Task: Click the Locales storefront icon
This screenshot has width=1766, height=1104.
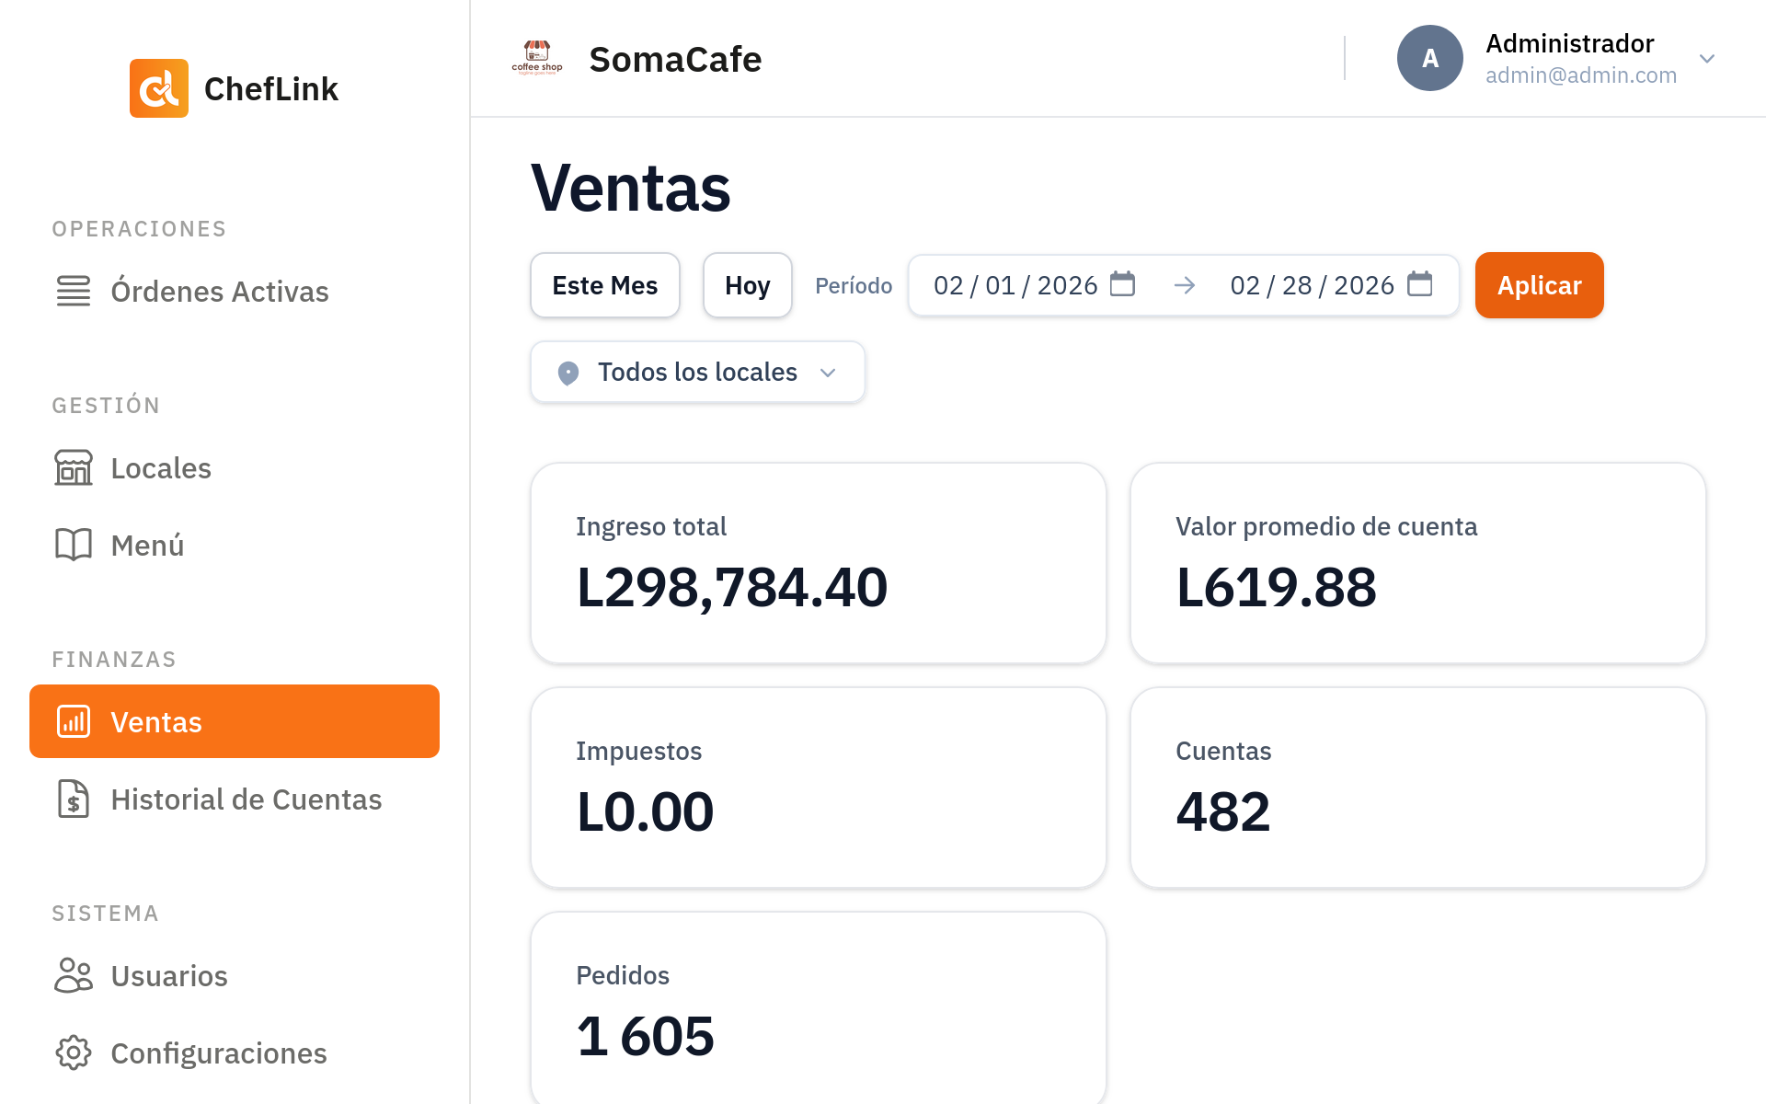Action: [73, 467]
